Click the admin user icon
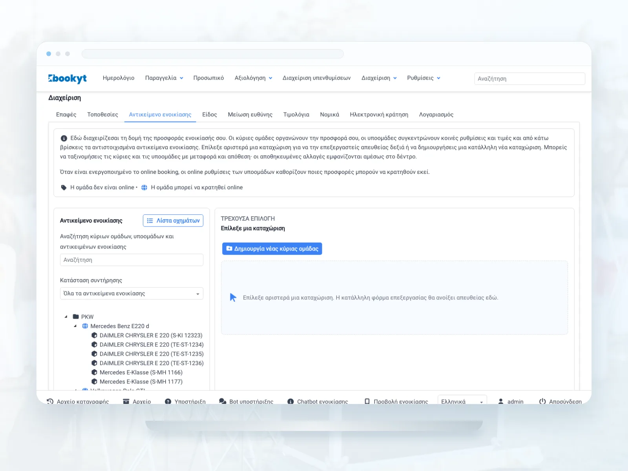Image resolution: width=628 pixels, height=471 pixels. click(501, 402)
